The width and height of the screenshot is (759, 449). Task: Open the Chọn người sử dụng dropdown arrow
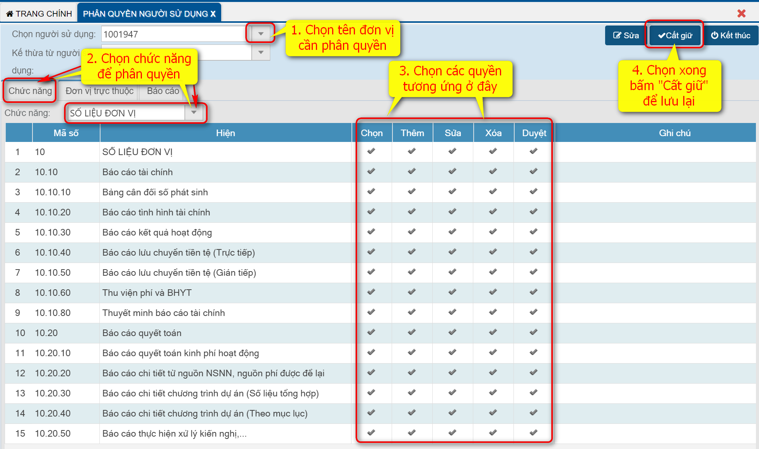[261, 34]
